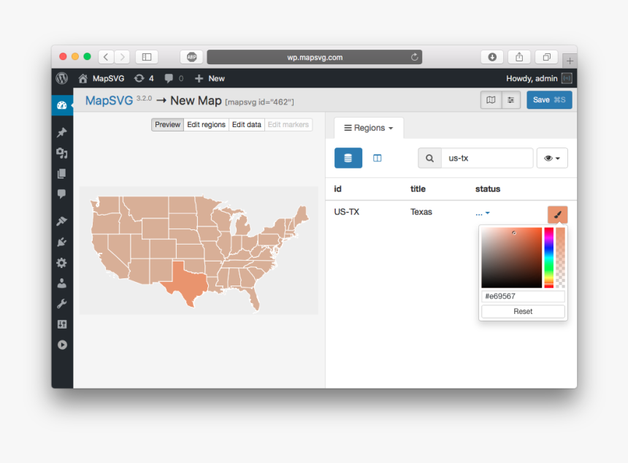The width and height of the screenshot is (628, 463).
Task: Expand the Regions dropdown tab
Action: click(369, 128)
